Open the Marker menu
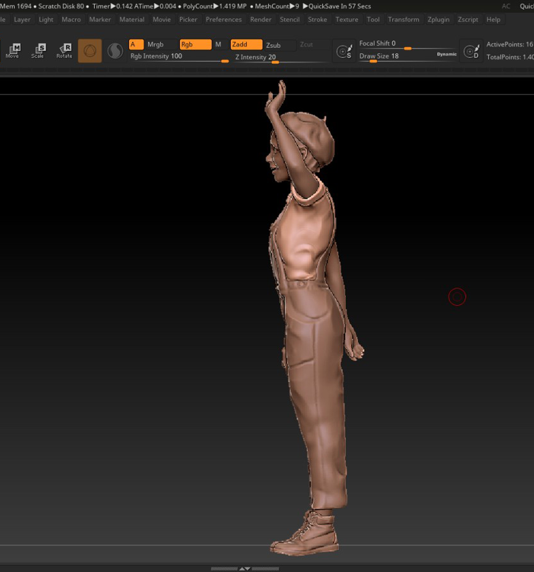Image resolution: width=534 pixels, height=572 pixels. [x=100, y=19]
